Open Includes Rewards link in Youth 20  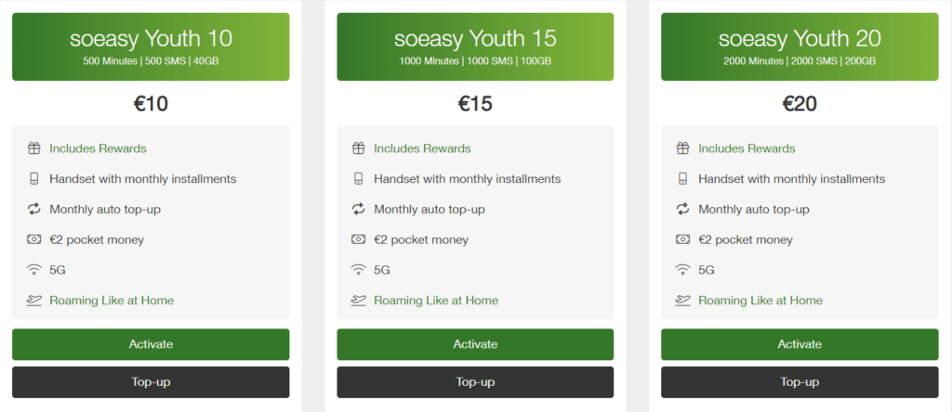click(747, 148)
